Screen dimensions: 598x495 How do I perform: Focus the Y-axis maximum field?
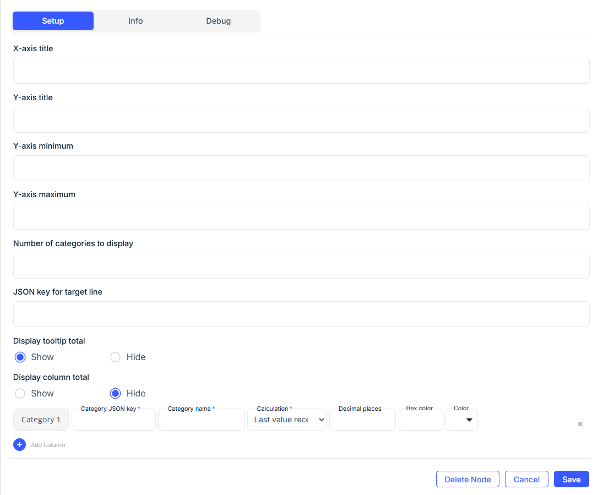point(301,216)
